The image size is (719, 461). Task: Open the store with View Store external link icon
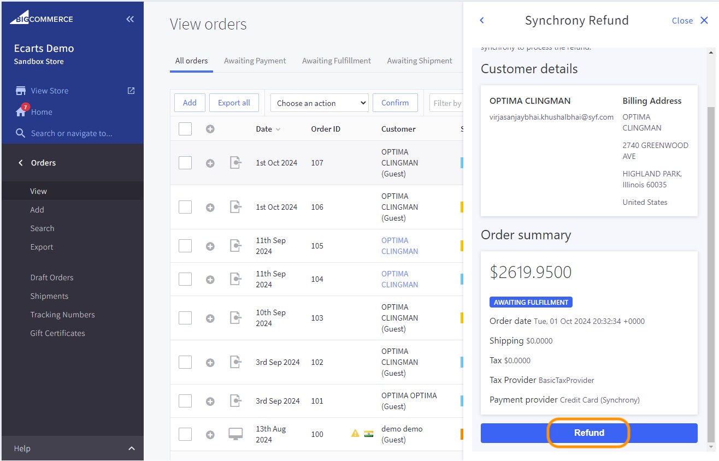click(130, 90)
